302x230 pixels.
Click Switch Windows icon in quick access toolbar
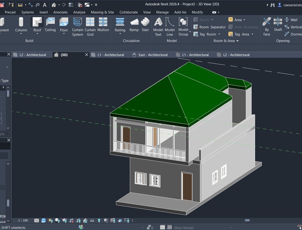pos(87,5)
